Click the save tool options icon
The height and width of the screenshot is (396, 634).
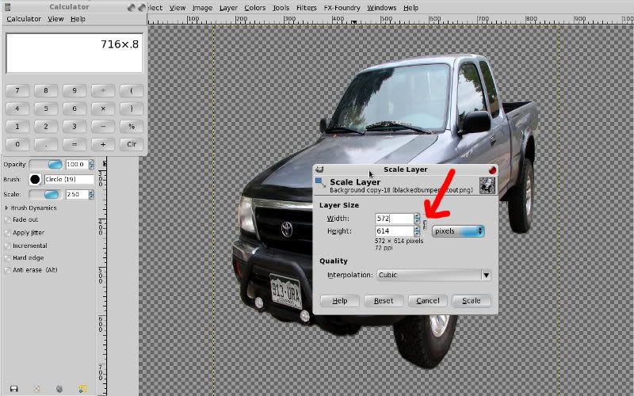(x=13, y=389)
